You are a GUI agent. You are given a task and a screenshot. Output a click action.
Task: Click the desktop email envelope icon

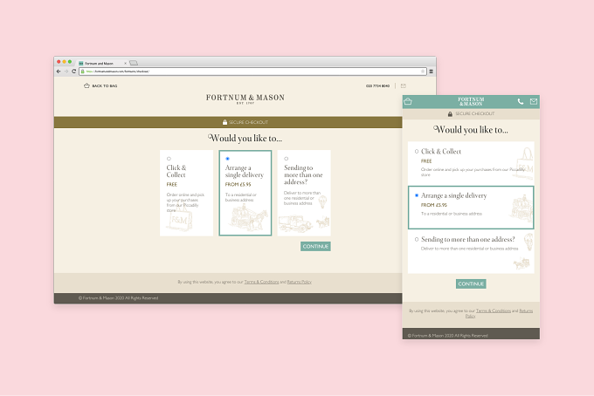pyautogui.click(x=404, y=85)
